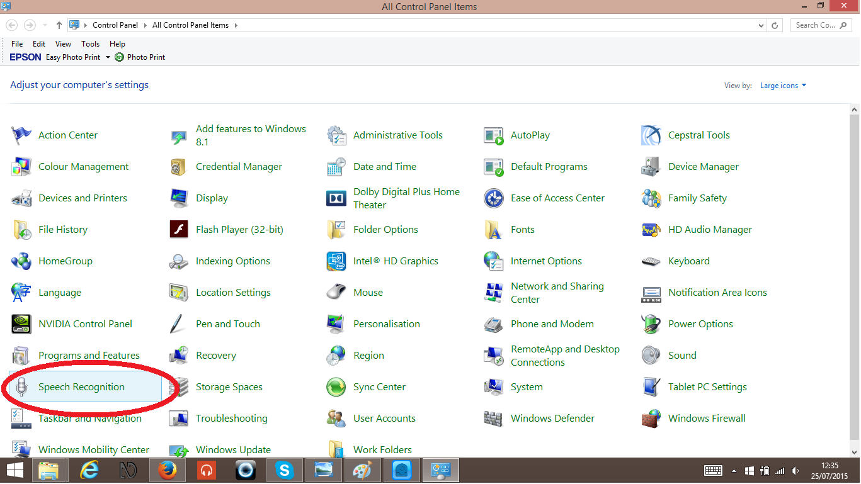The image size is (861, 484).
Task: Click the scrollbar down arrow
Action: (855, 453)
